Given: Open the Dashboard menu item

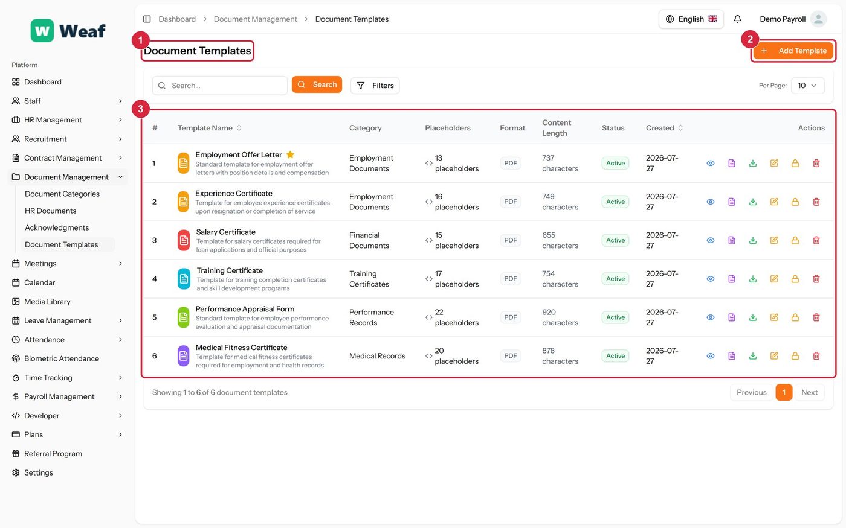Looking at the screenshot, I should pyautogui.click(x=66, y=82).
